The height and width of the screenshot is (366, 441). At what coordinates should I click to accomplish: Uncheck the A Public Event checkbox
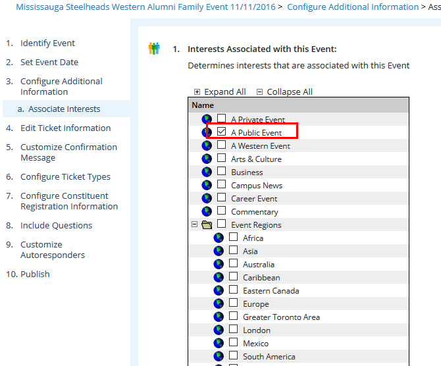(222, 132)
